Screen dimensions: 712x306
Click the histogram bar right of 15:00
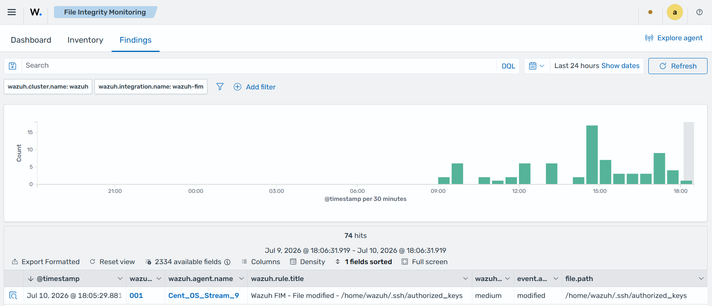tap(606, 172)
